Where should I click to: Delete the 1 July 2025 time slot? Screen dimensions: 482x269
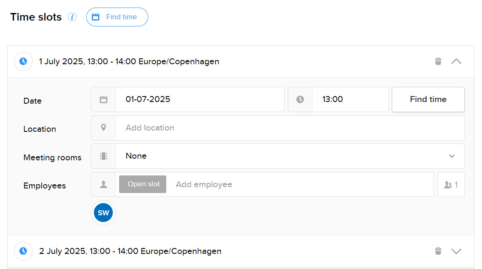tap(438, 61)
